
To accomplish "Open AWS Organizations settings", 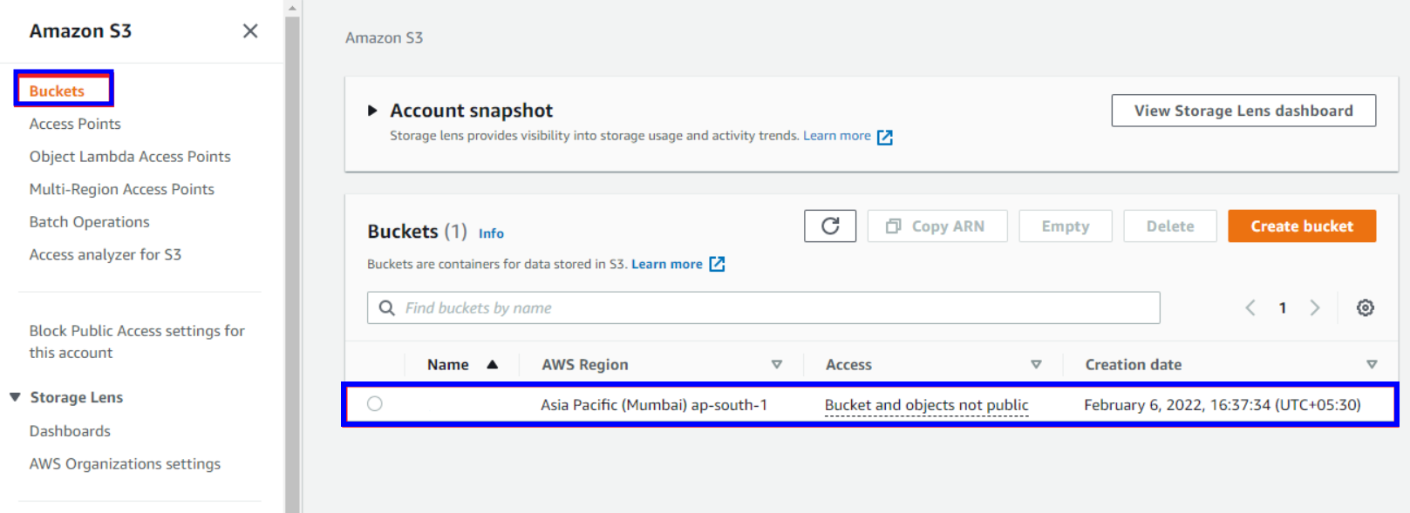I will (x=125, y=464).
